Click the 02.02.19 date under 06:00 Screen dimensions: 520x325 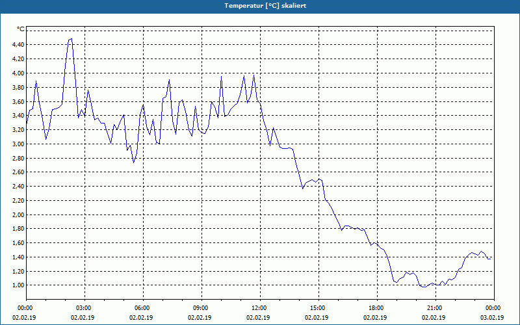141,317
